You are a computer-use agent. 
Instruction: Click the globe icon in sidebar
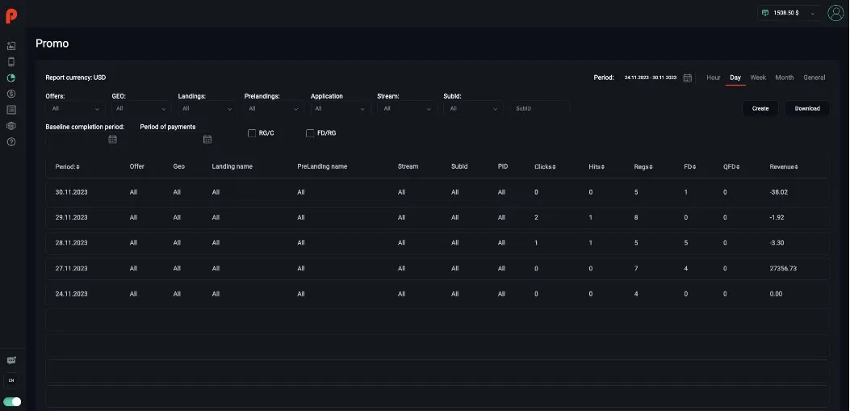(11, 126)
